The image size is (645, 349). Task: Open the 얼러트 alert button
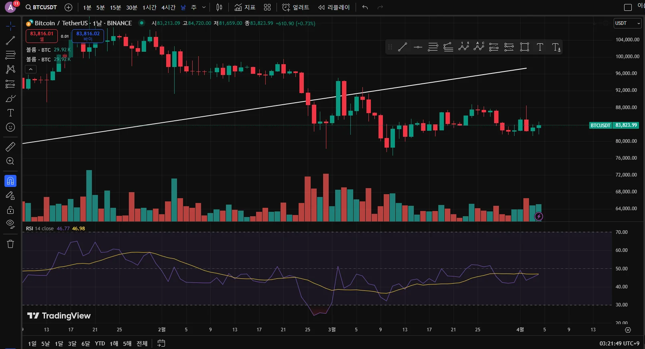pyautogui.click(x=296, y=7)
